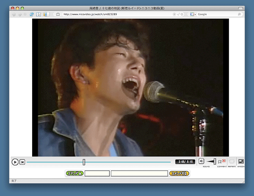The width and height of the screenshot is (254, 196).
Task: Go forward with browser forward arrow
Action: click(20, 14)
